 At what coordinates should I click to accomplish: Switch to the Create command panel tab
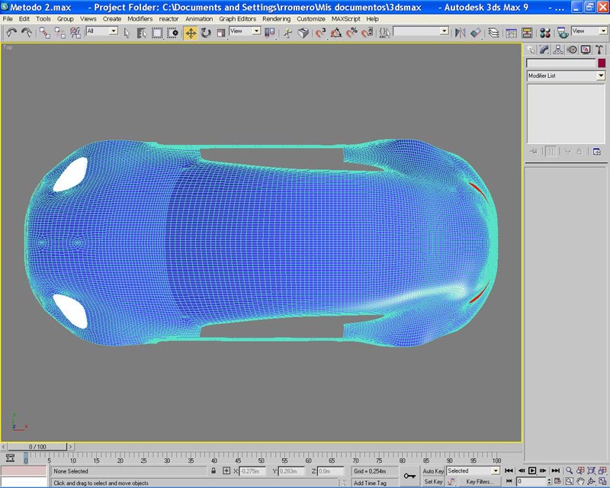(x=531, y=50)
